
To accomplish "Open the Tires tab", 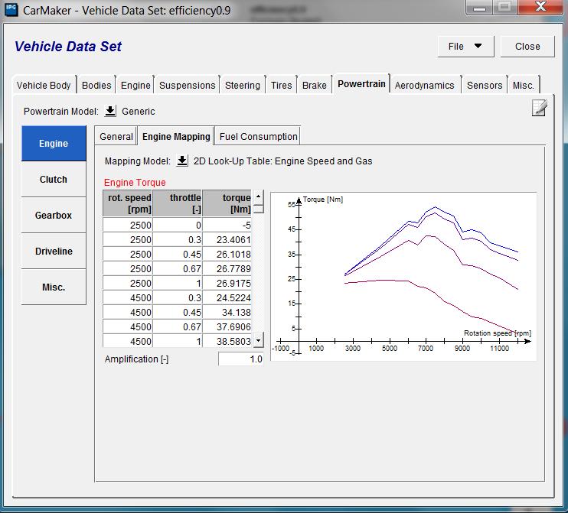I will [x=281, y=86].
